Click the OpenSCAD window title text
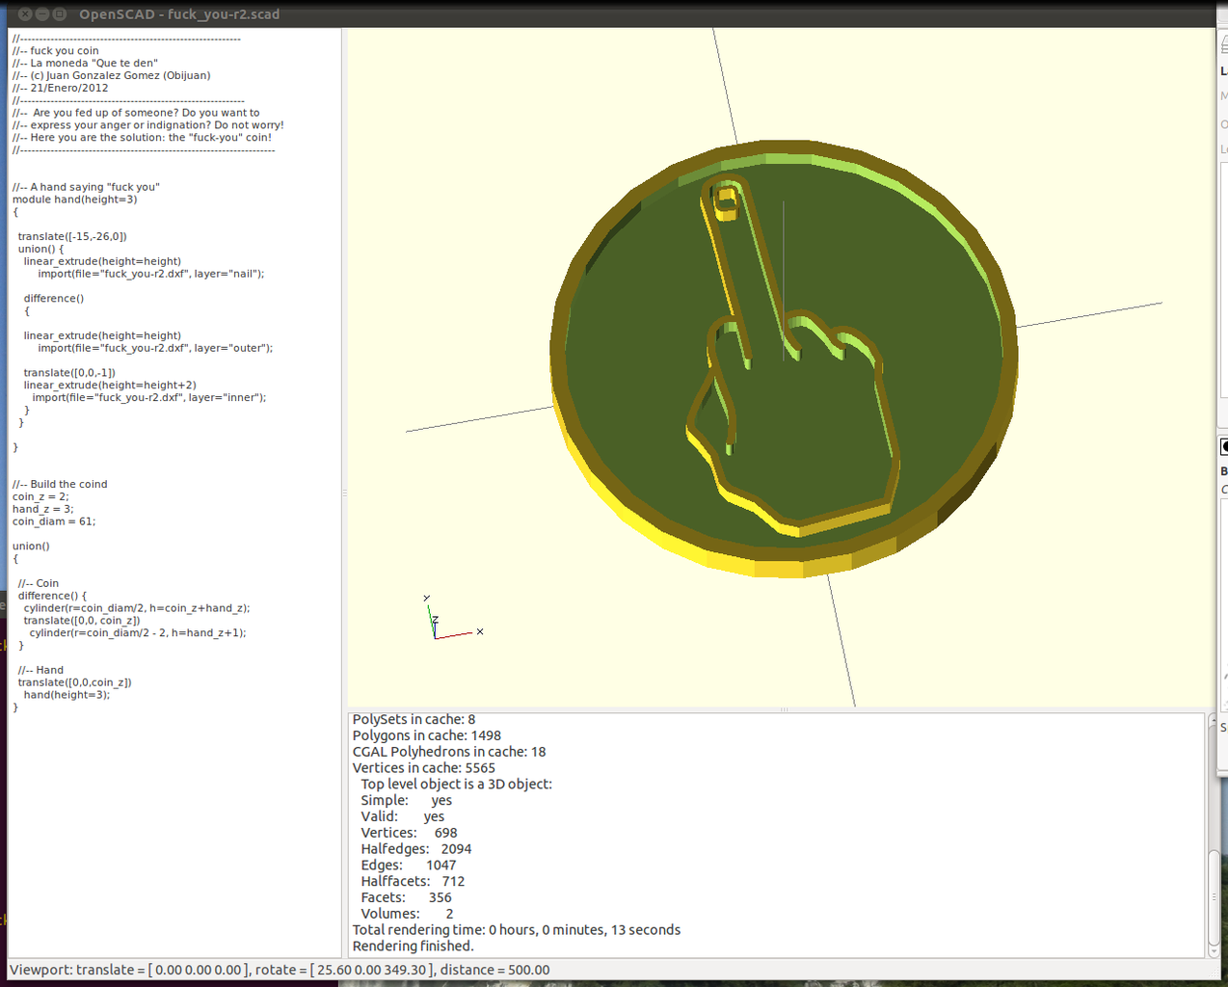Image resolution: width=1228 pixels, height=987 pixels. [179, 14]
